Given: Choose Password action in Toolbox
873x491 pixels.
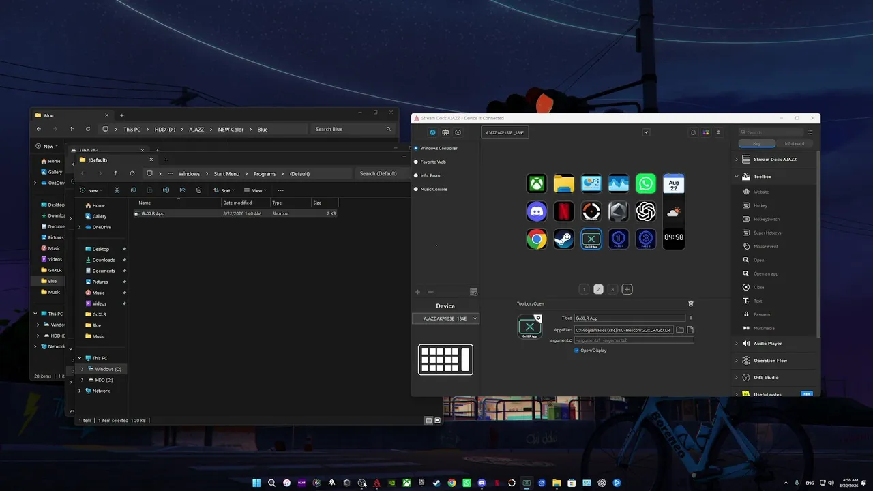Looking at the screenshot, I should 763,314.
